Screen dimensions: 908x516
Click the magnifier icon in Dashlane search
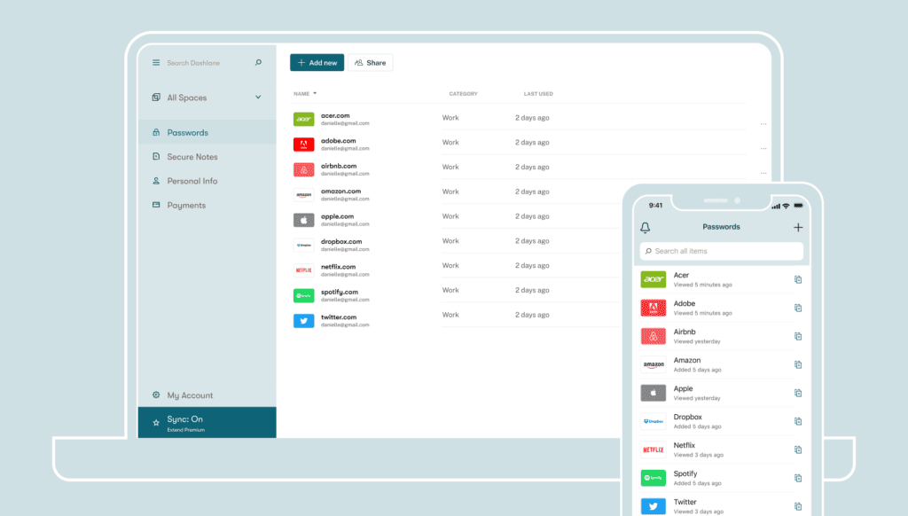click(x=258, y=63)
